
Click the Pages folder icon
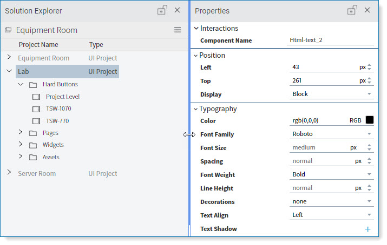click(x=33, y=133)
